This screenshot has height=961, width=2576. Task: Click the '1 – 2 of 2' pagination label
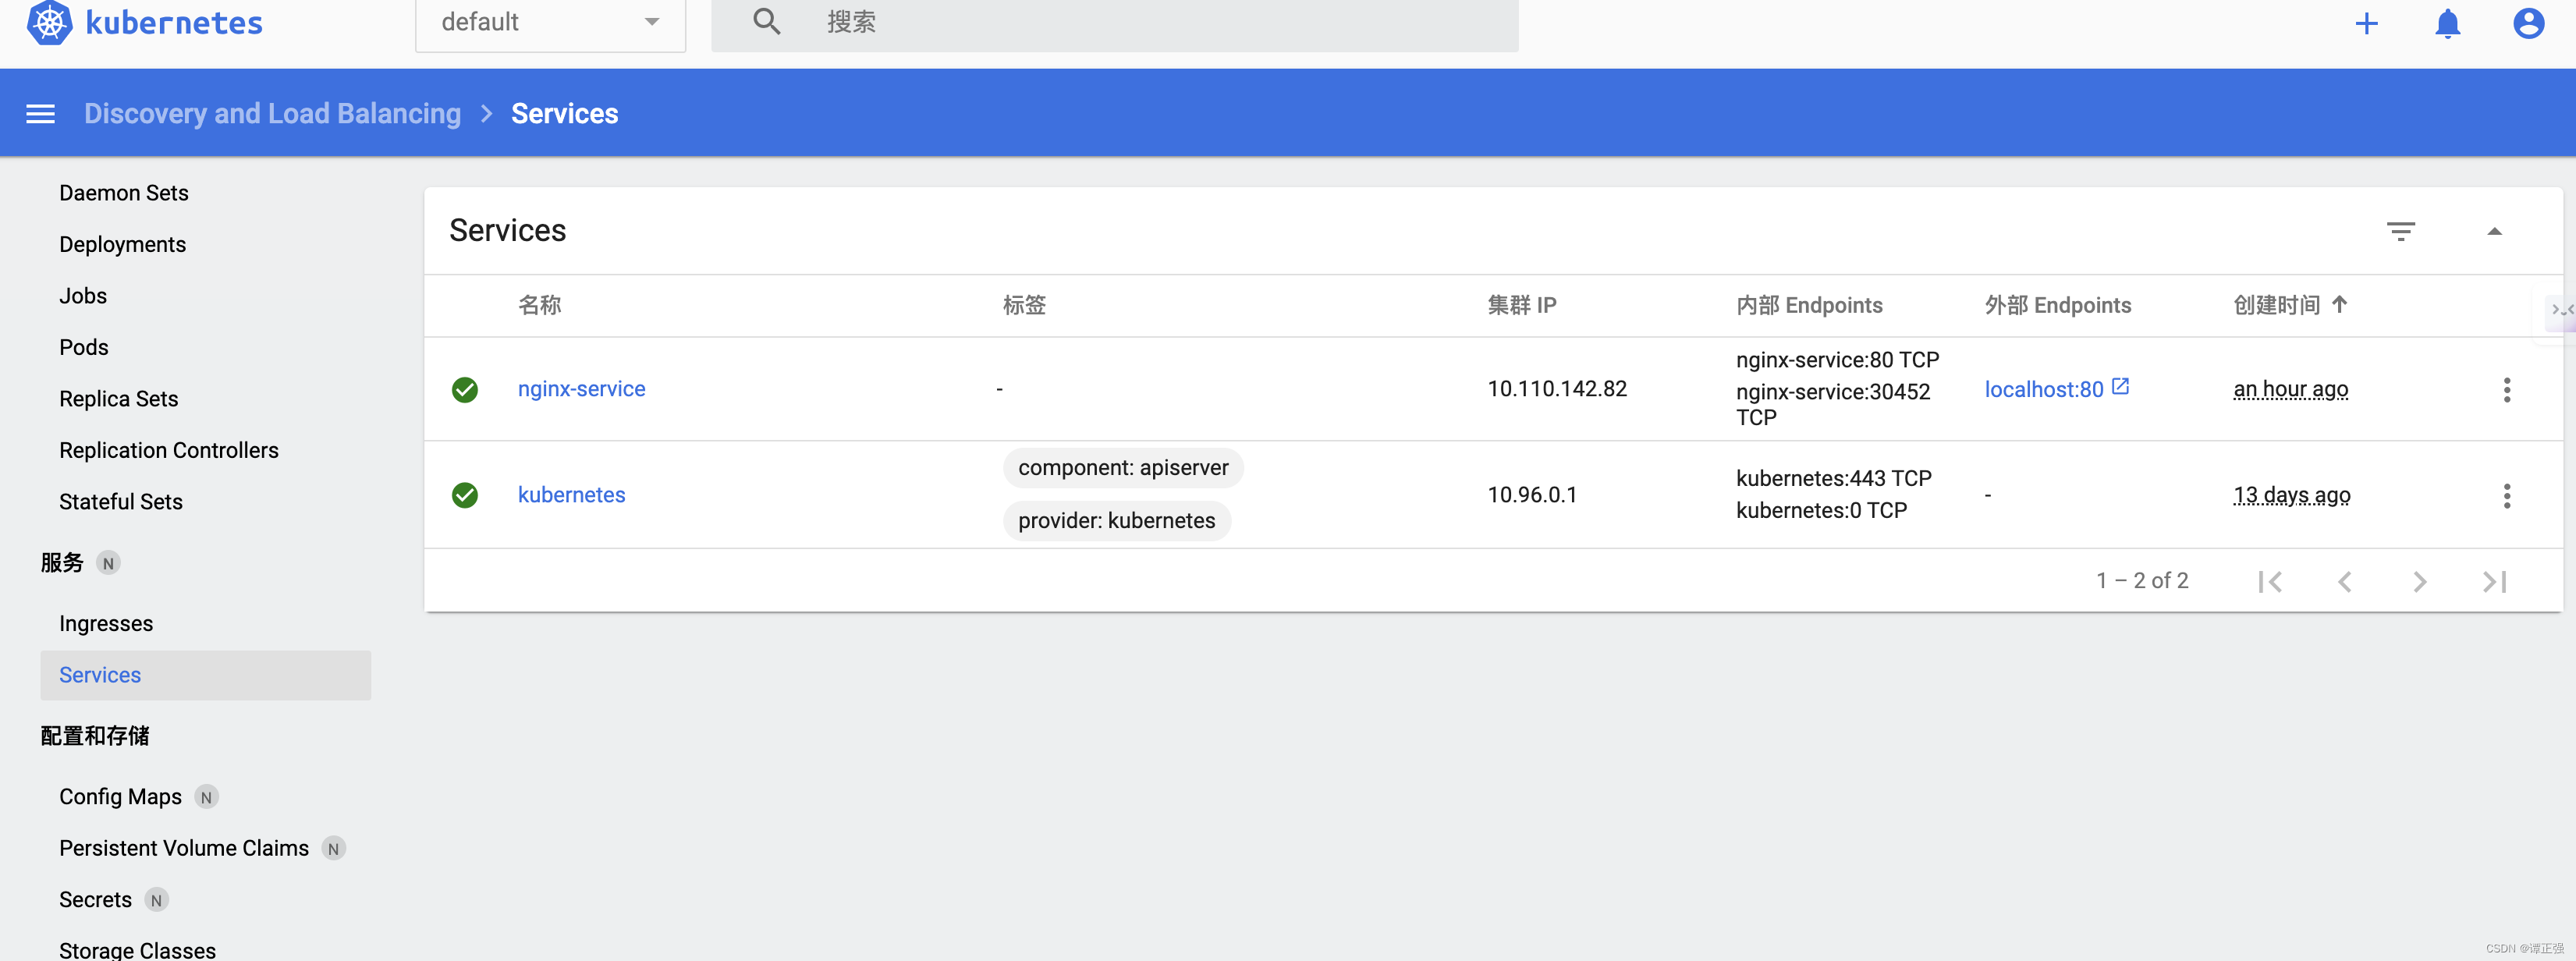2142,581
